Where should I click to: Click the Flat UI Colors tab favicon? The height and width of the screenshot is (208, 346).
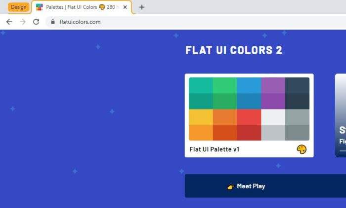[x=39, y=7]
